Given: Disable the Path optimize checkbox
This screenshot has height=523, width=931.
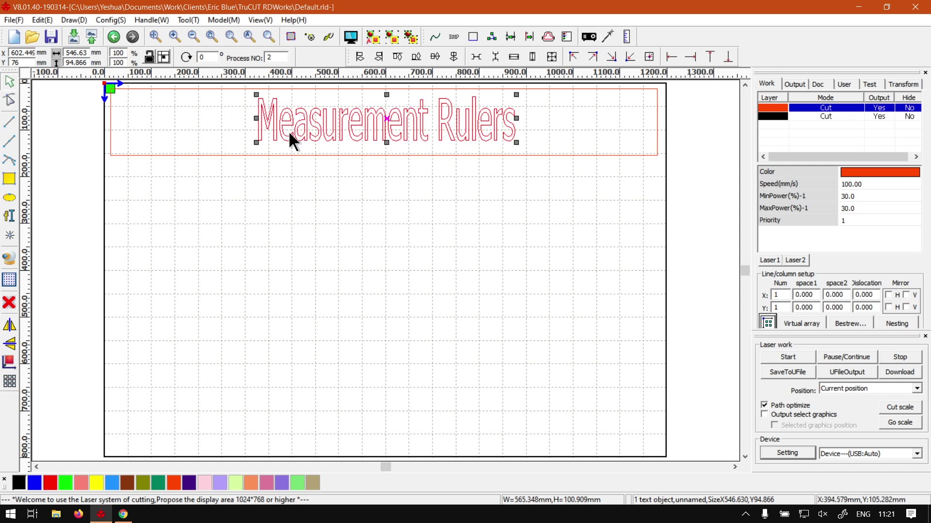Looking at the screenshot, I should pos(765,405).
